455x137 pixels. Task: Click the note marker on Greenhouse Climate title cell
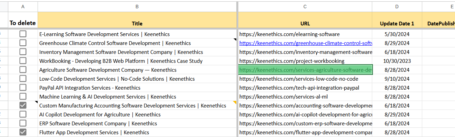tap(235, 40)
